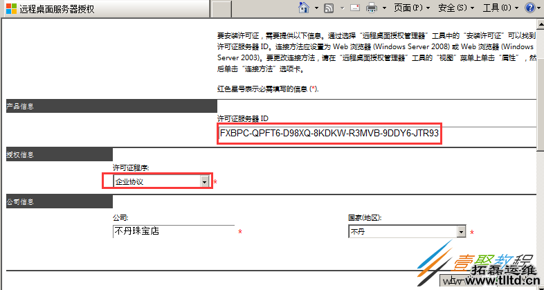Open the 安全(S) menu

(456, 8)
